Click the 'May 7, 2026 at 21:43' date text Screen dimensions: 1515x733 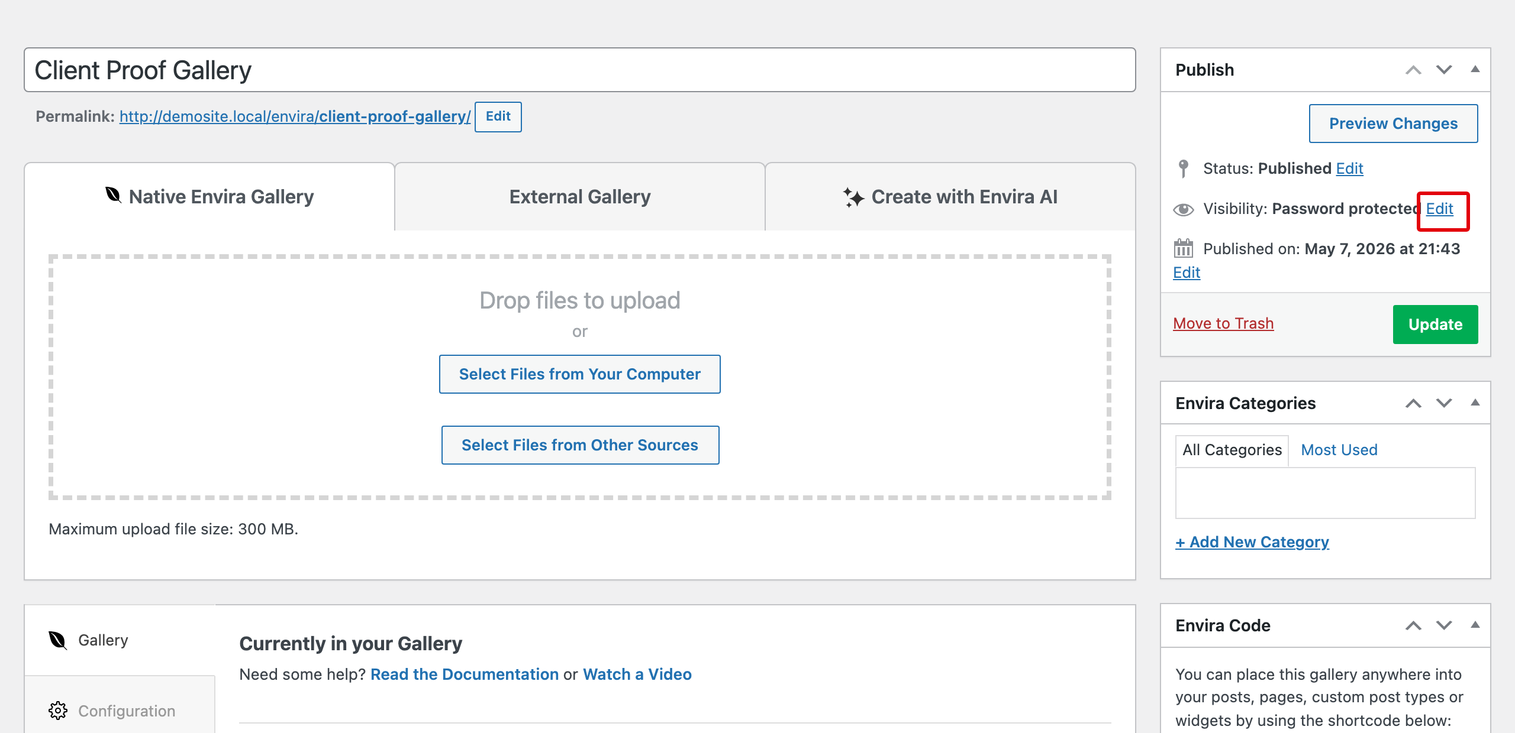tap(1382, 249)
